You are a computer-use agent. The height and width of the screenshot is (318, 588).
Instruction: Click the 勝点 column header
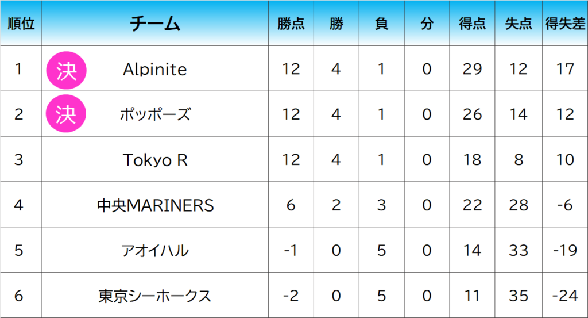[291, 24]
